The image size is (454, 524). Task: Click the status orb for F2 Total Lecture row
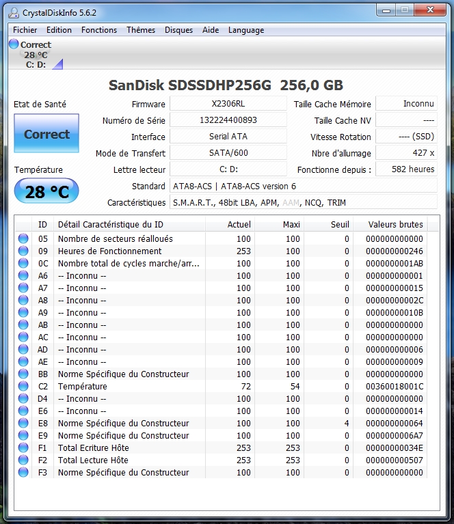click(23, 460)
